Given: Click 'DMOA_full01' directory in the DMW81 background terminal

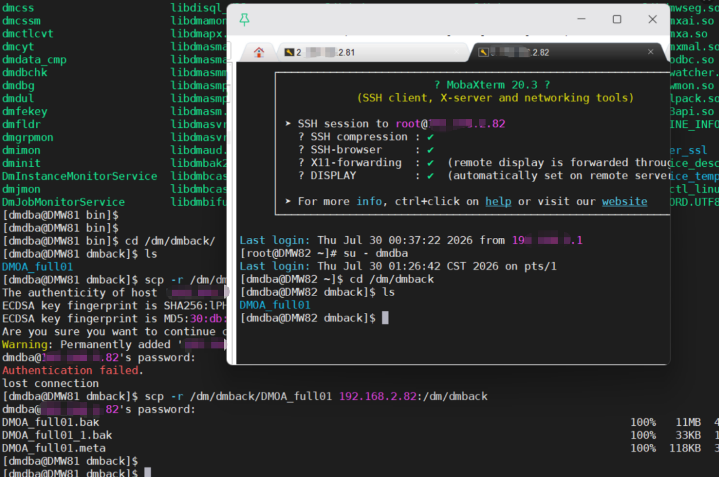Looking at the screenshot, I should [37, 266].
